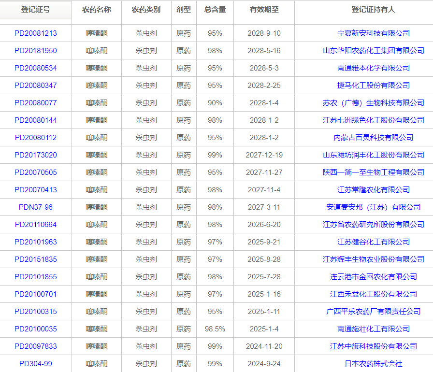Click the 登记证持有人 column header

pos(374,10)
